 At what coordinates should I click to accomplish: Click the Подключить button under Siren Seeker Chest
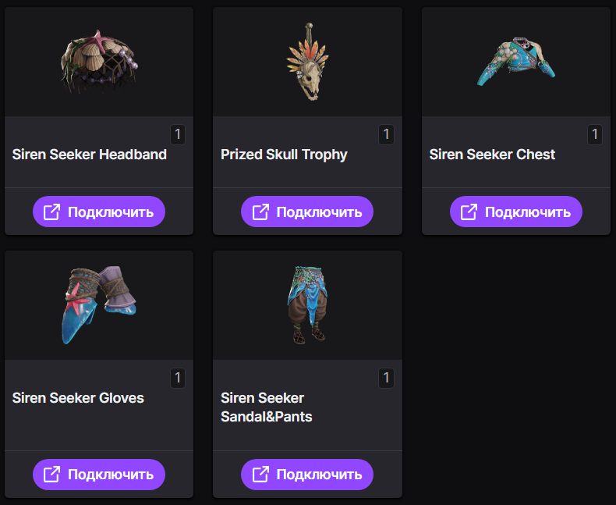click(x=516, y=212)
